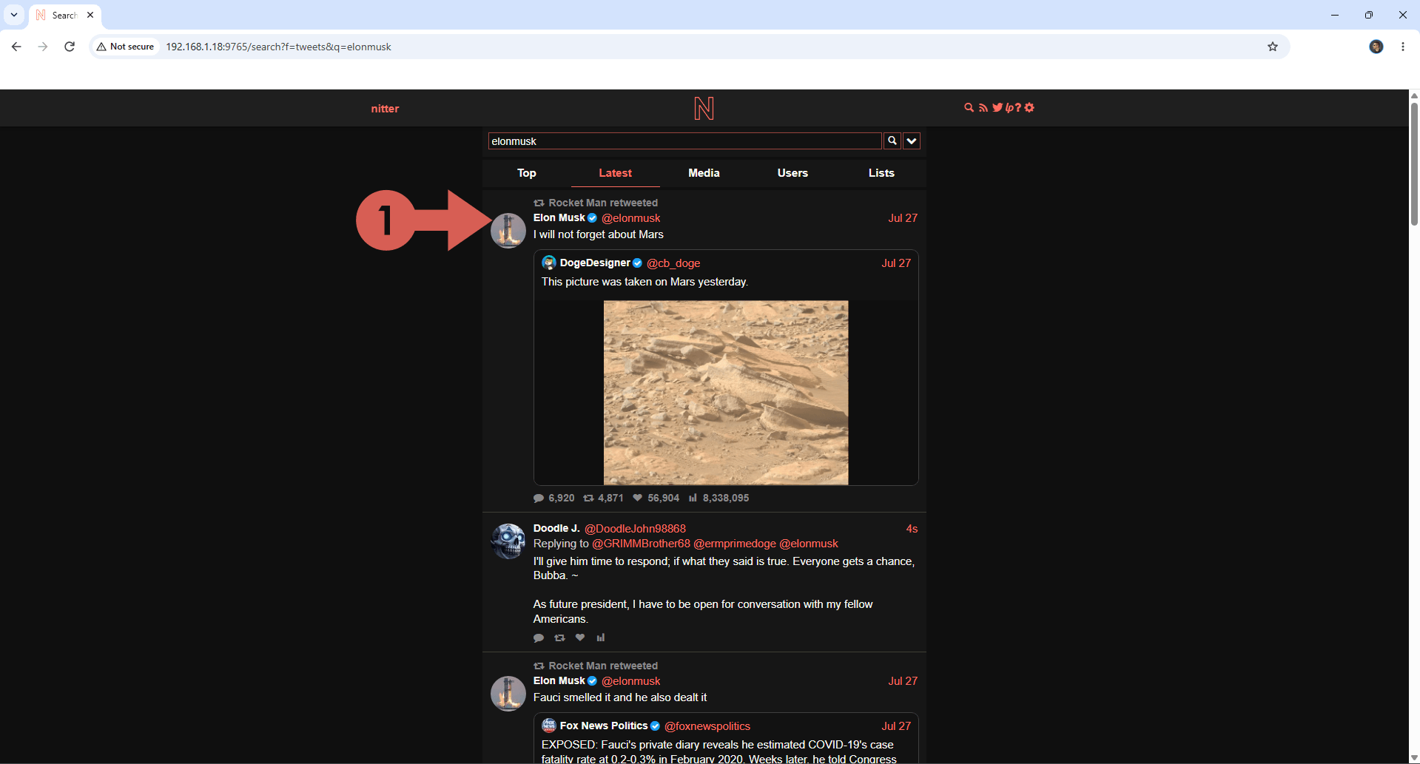Focus the elonmusk search input field
This screenshot has height=764, width=1420.
pyautogui.click(x=684, y=141)
